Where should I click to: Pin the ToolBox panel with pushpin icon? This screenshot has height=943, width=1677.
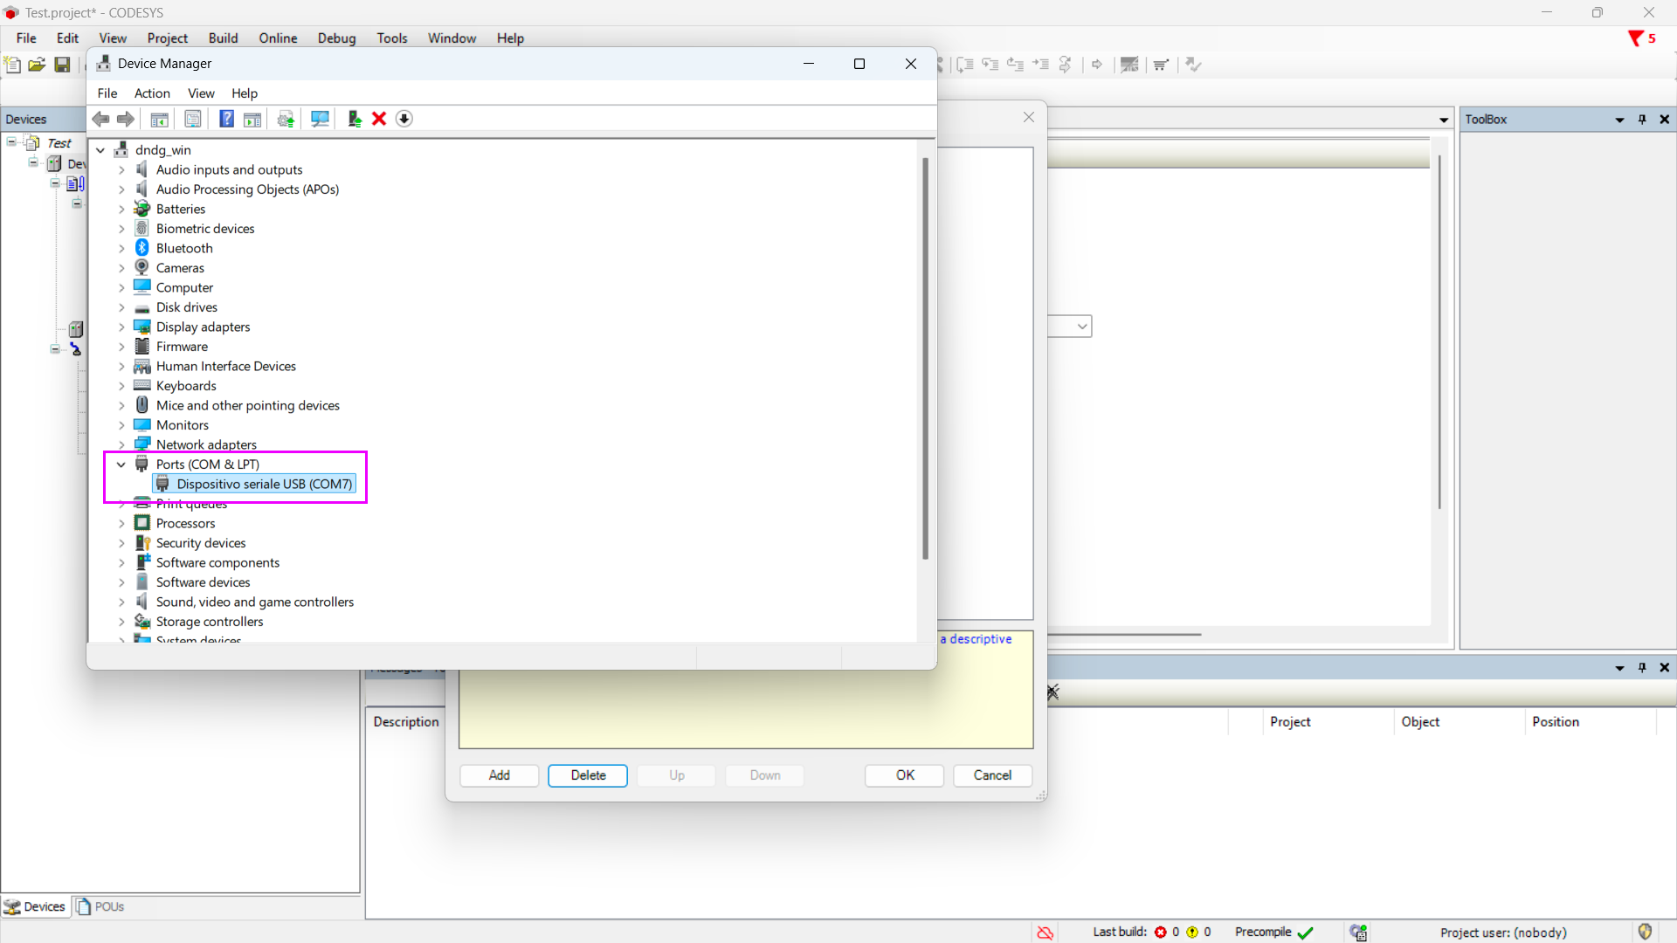point(1642,120)
